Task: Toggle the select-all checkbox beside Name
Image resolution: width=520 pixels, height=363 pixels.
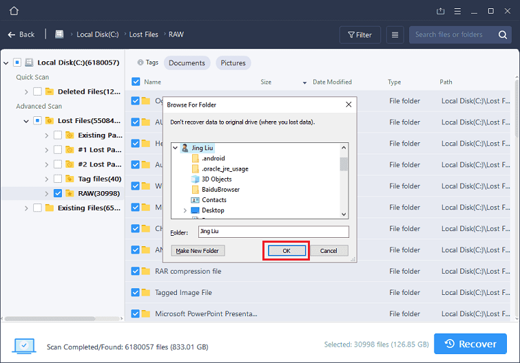Action: (x=136, y=82)
